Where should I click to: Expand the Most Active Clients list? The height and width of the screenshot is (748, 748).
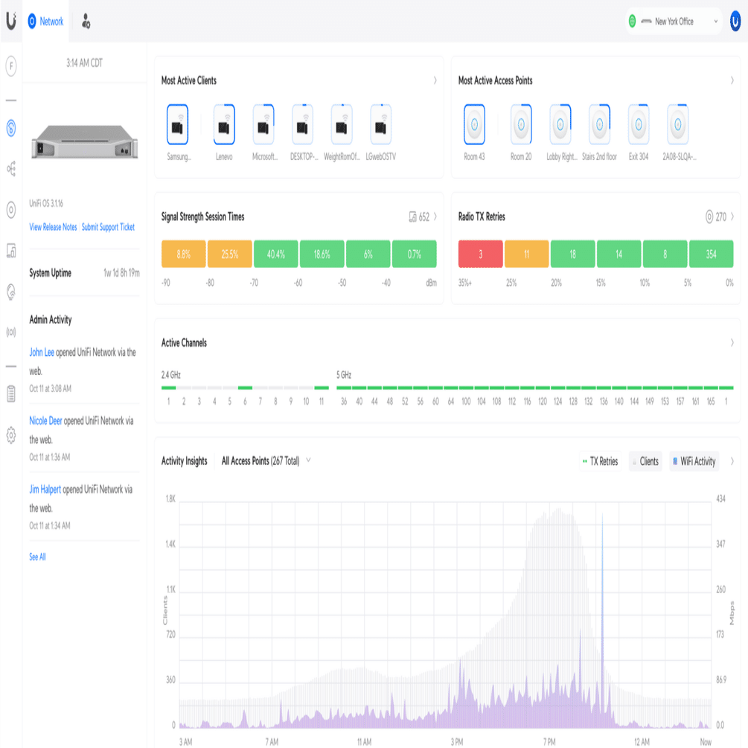pyautogui.click(x=436, y=80)
